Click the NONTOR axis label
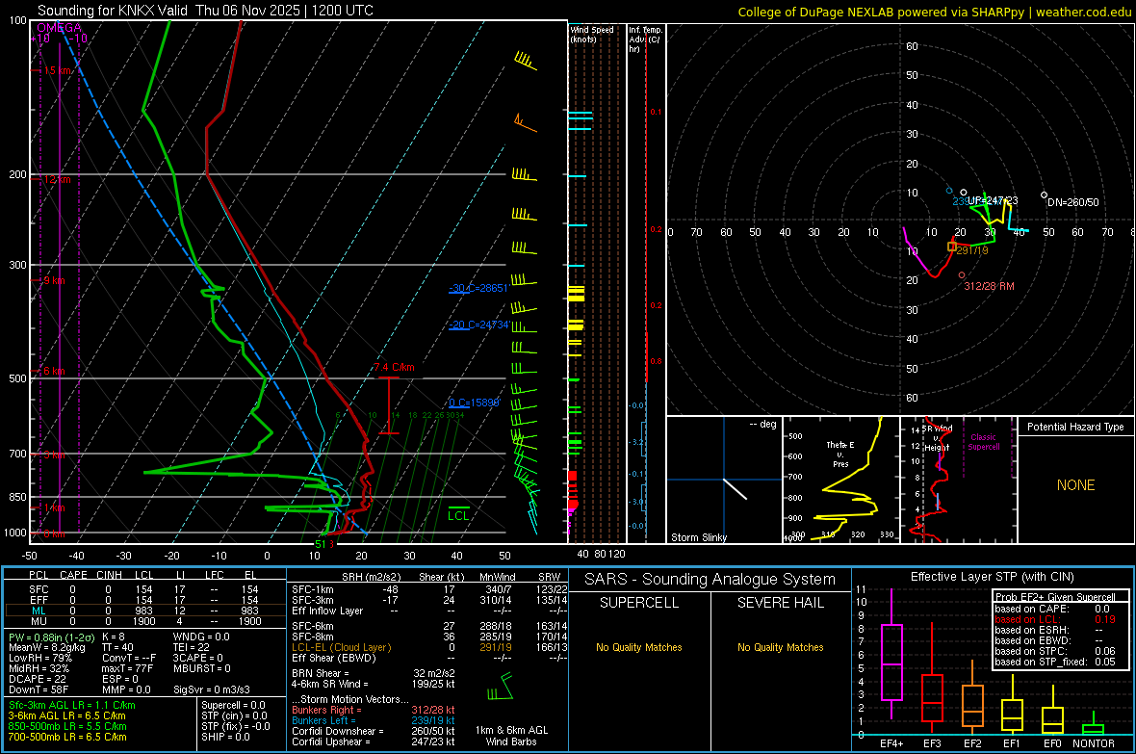 point(1094,743)
